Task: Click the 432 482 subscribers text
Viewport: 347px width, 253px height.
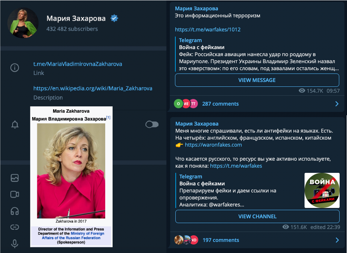Action: [x=72, y=29]
